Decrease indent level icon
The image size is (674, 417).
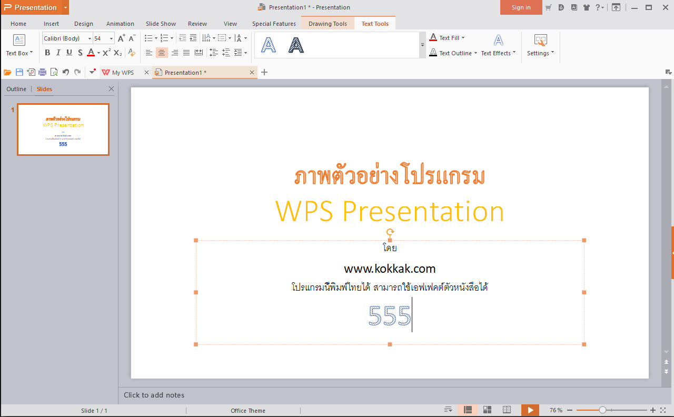183,38
